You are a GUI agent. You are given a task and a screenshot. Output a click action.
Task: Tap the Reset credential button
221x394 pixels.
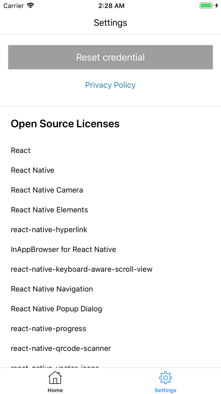(110, 57)
